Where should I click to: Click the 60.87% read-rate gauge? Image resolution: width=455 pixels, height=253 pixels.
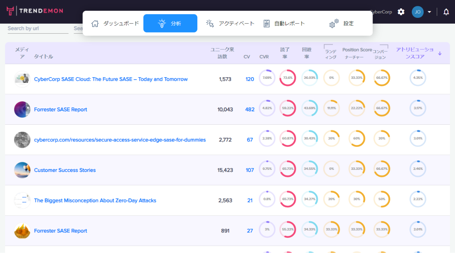[x=288, y=138]
